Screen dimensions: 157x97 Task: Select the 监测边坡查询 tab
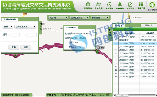pos(10,19)
